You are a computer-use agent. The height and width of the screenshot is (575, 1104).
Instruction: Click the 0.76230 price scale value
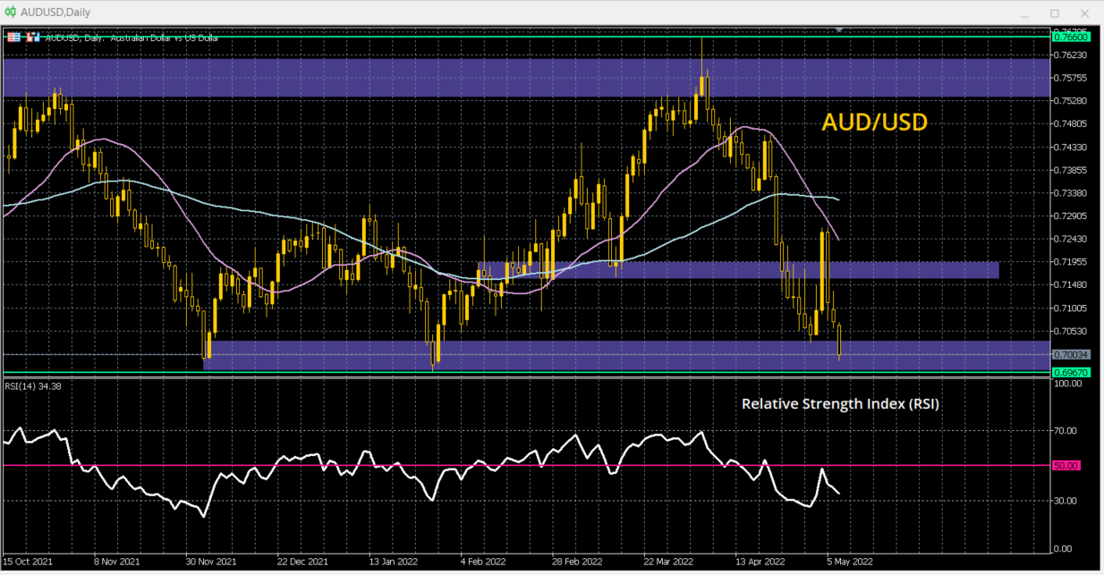point(1070,55)
